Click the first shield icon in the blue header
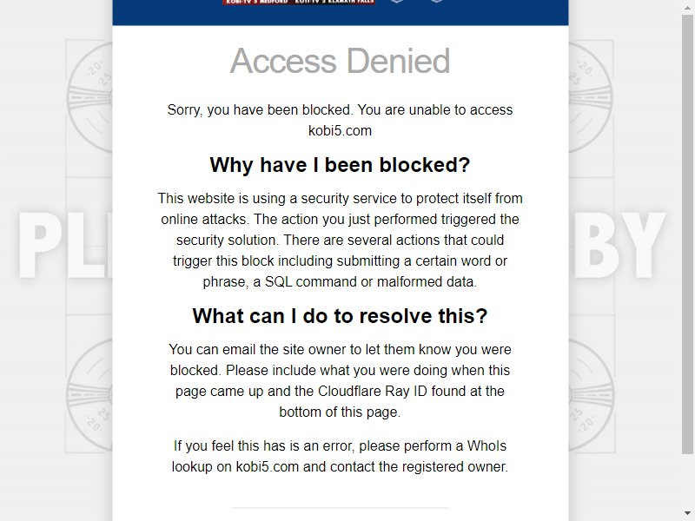Screen dimensions: 695x521 (x=396, y=2)
